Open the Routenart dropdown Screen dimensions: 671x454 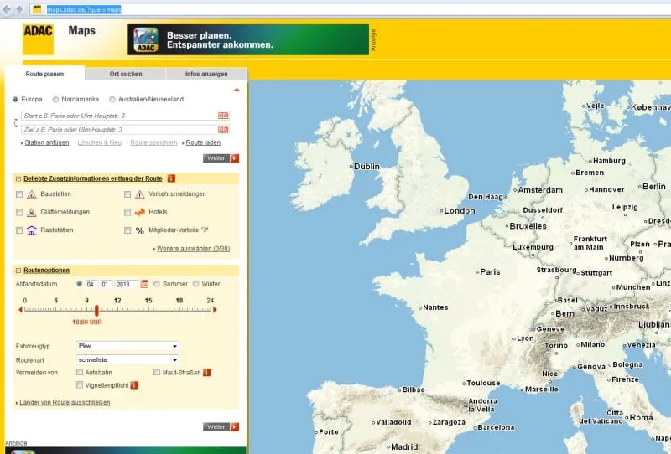pyautogui.click(x=127, y=359)
